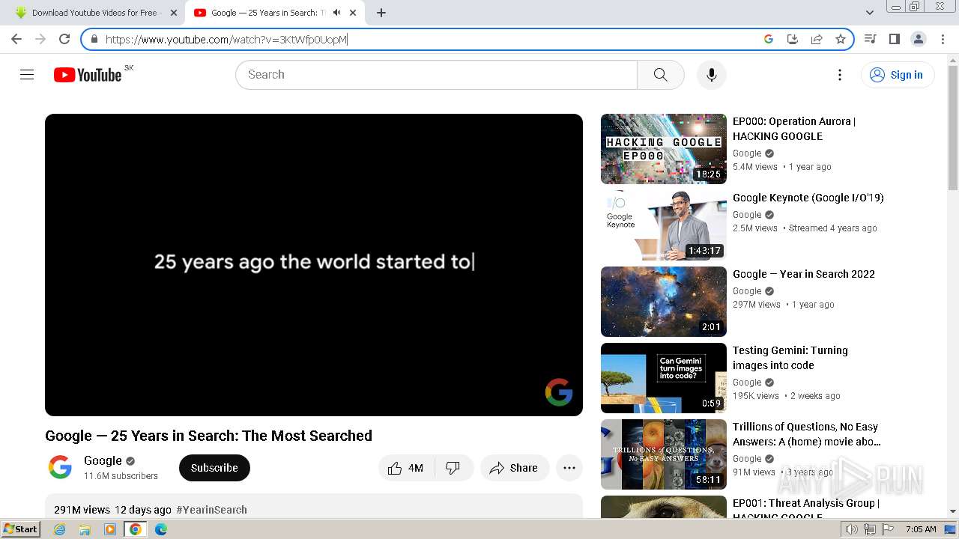Open Chrome three-dot menu
The width and height of the screenshot is (959, 539).
point(943,39)
